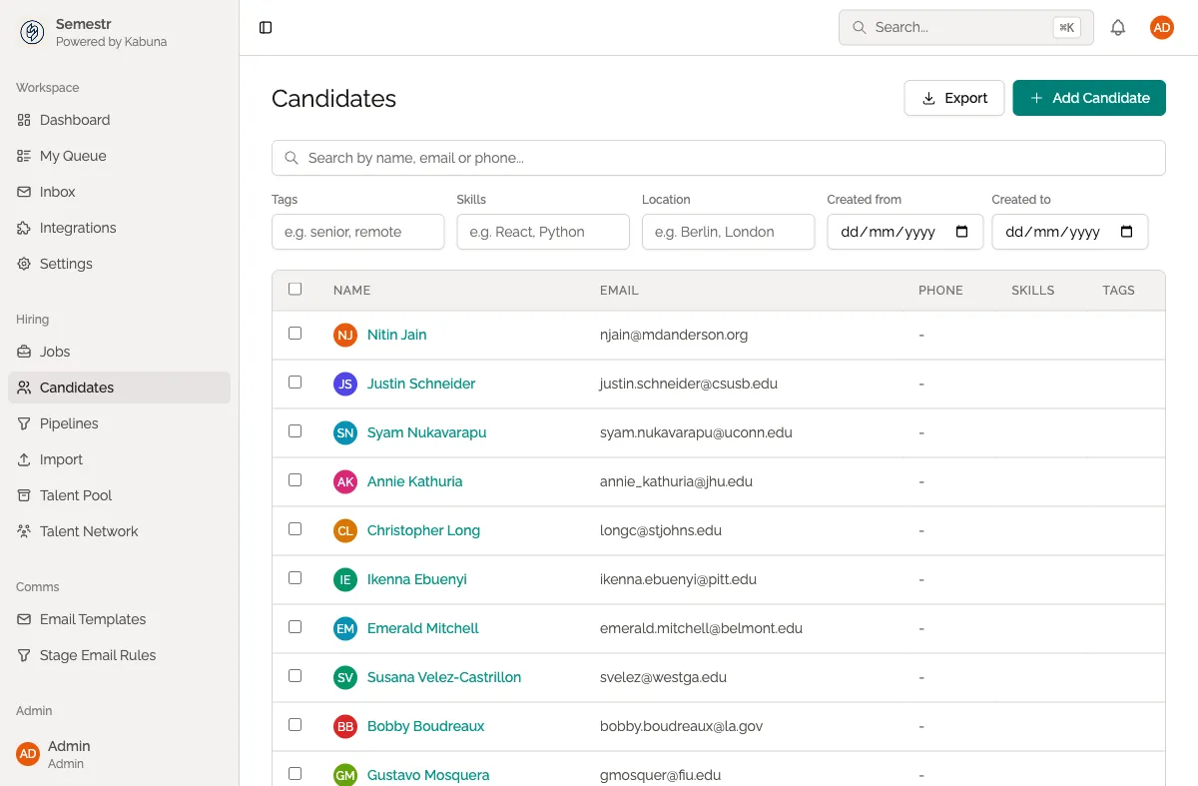Open notifications via the bell icon
The width and height of the screenshot is (1198, 786).
[x=1118, y=27]
